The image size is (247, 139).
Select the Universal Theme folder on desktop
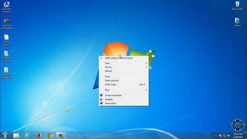(7, 57)
